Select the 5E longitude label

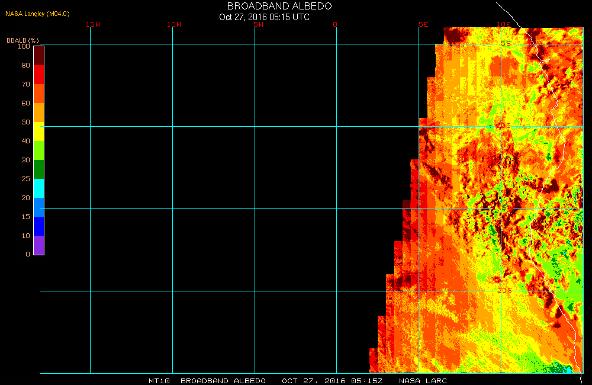tap(423, 24)
